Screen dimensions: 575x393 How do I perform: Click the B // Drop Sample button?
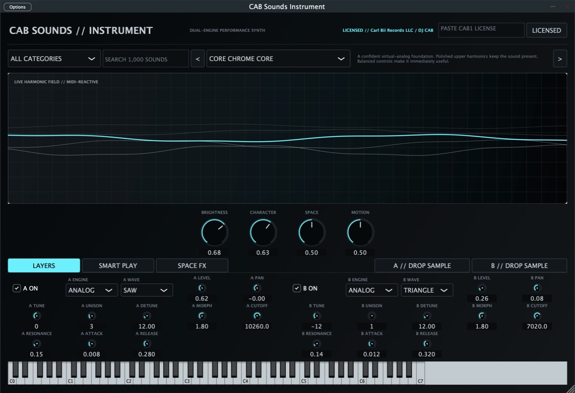pyautogui.click(x=519, y=266)
